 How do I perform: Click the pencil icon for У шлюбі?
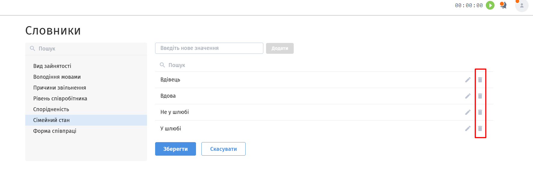coord(468,128)
